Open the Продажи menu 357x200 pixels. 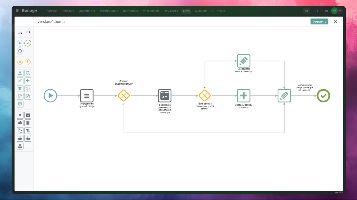[x=68, y=11]
